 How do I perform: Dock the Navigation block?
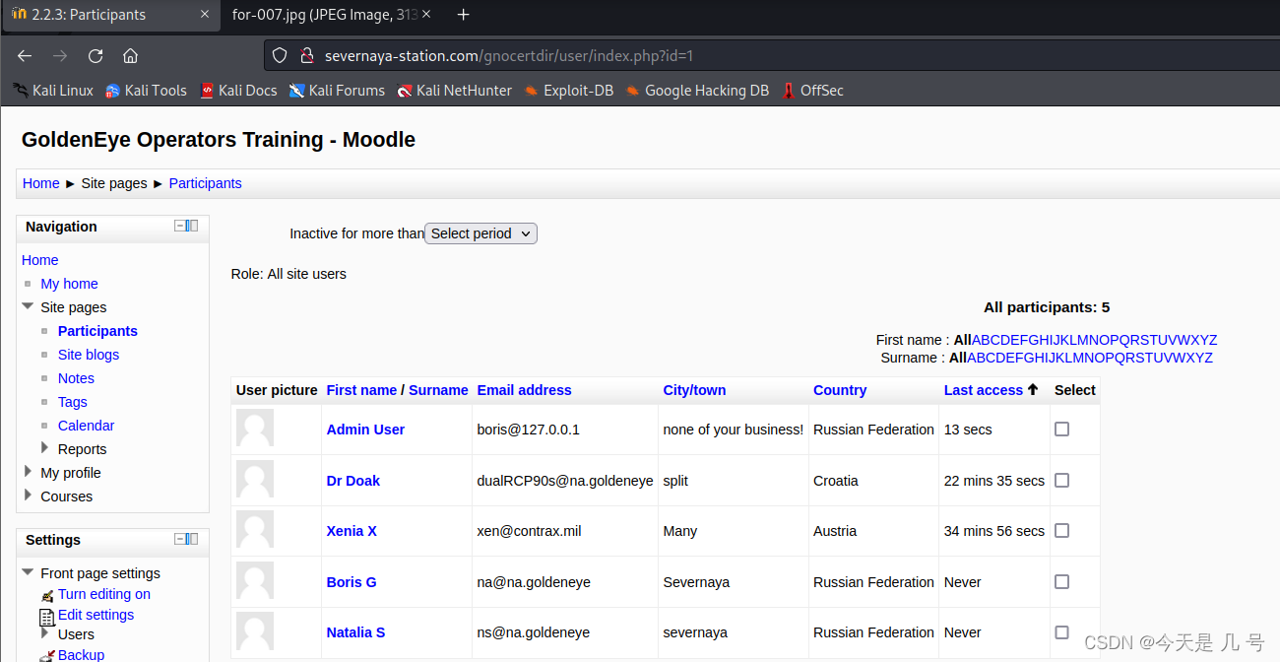[193, 226]
